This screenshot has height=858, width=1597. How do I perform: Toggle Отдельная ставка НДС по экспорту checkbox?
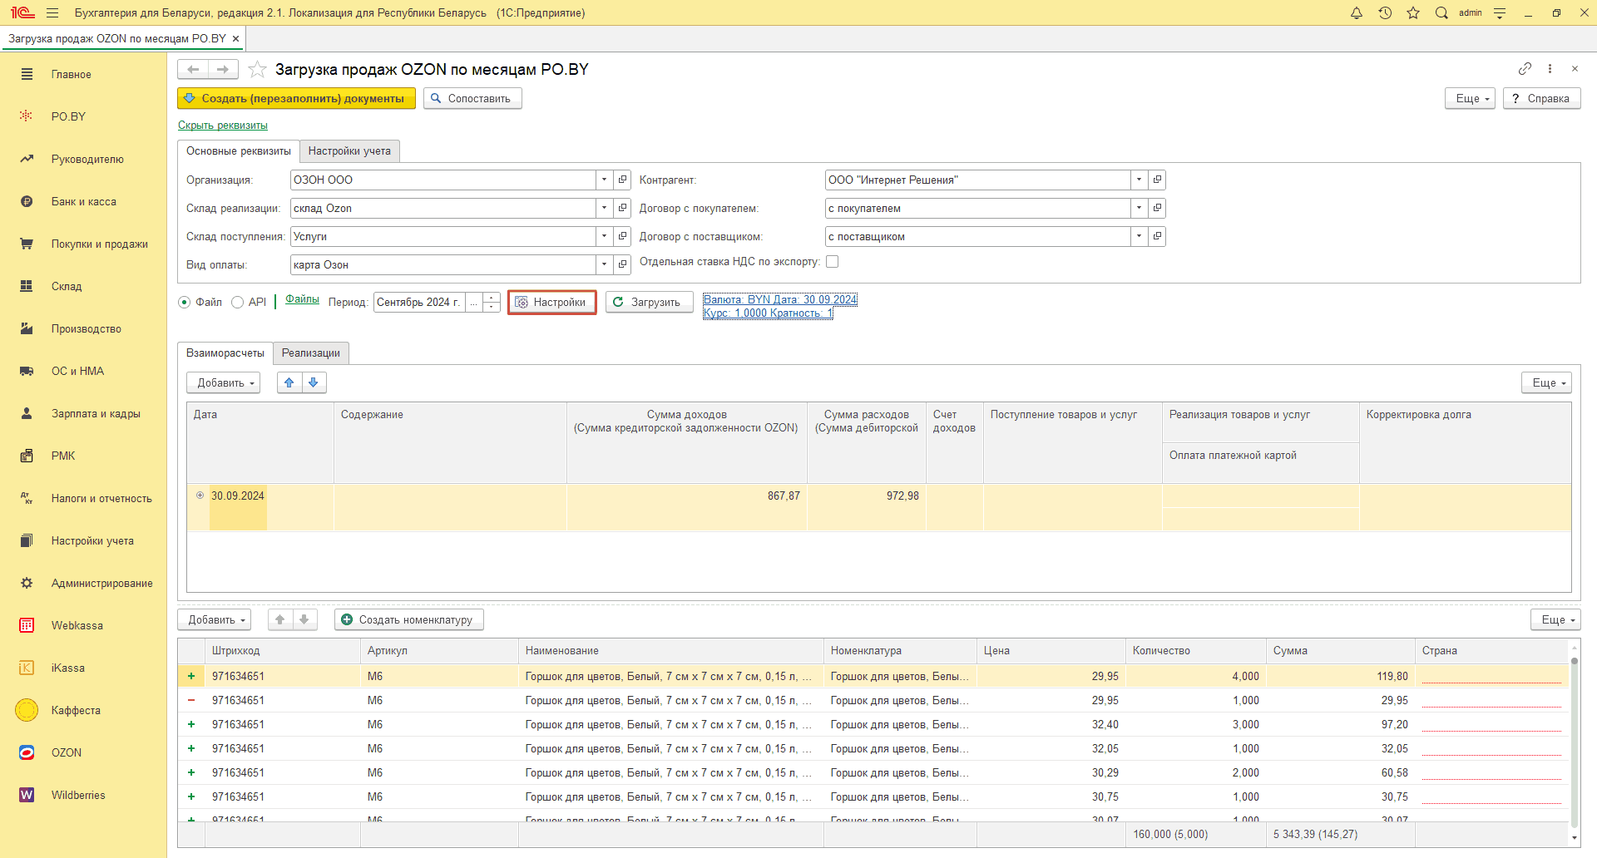click(x=832, y=262)
